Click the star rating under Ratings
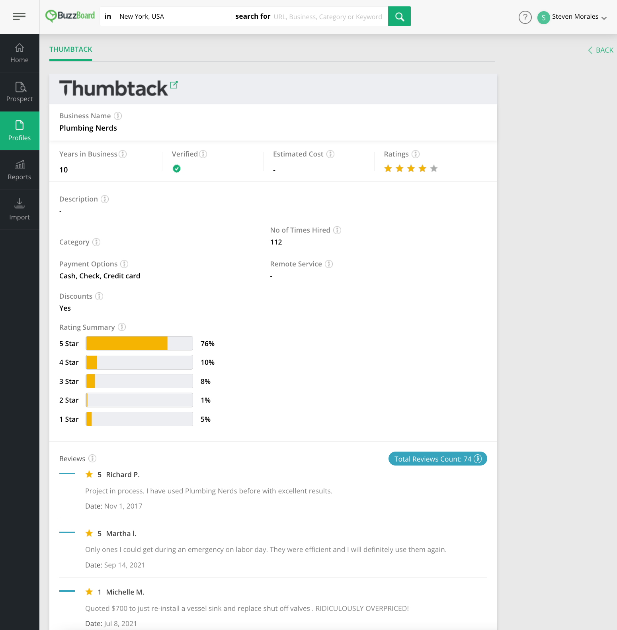 tap(411, 168)
